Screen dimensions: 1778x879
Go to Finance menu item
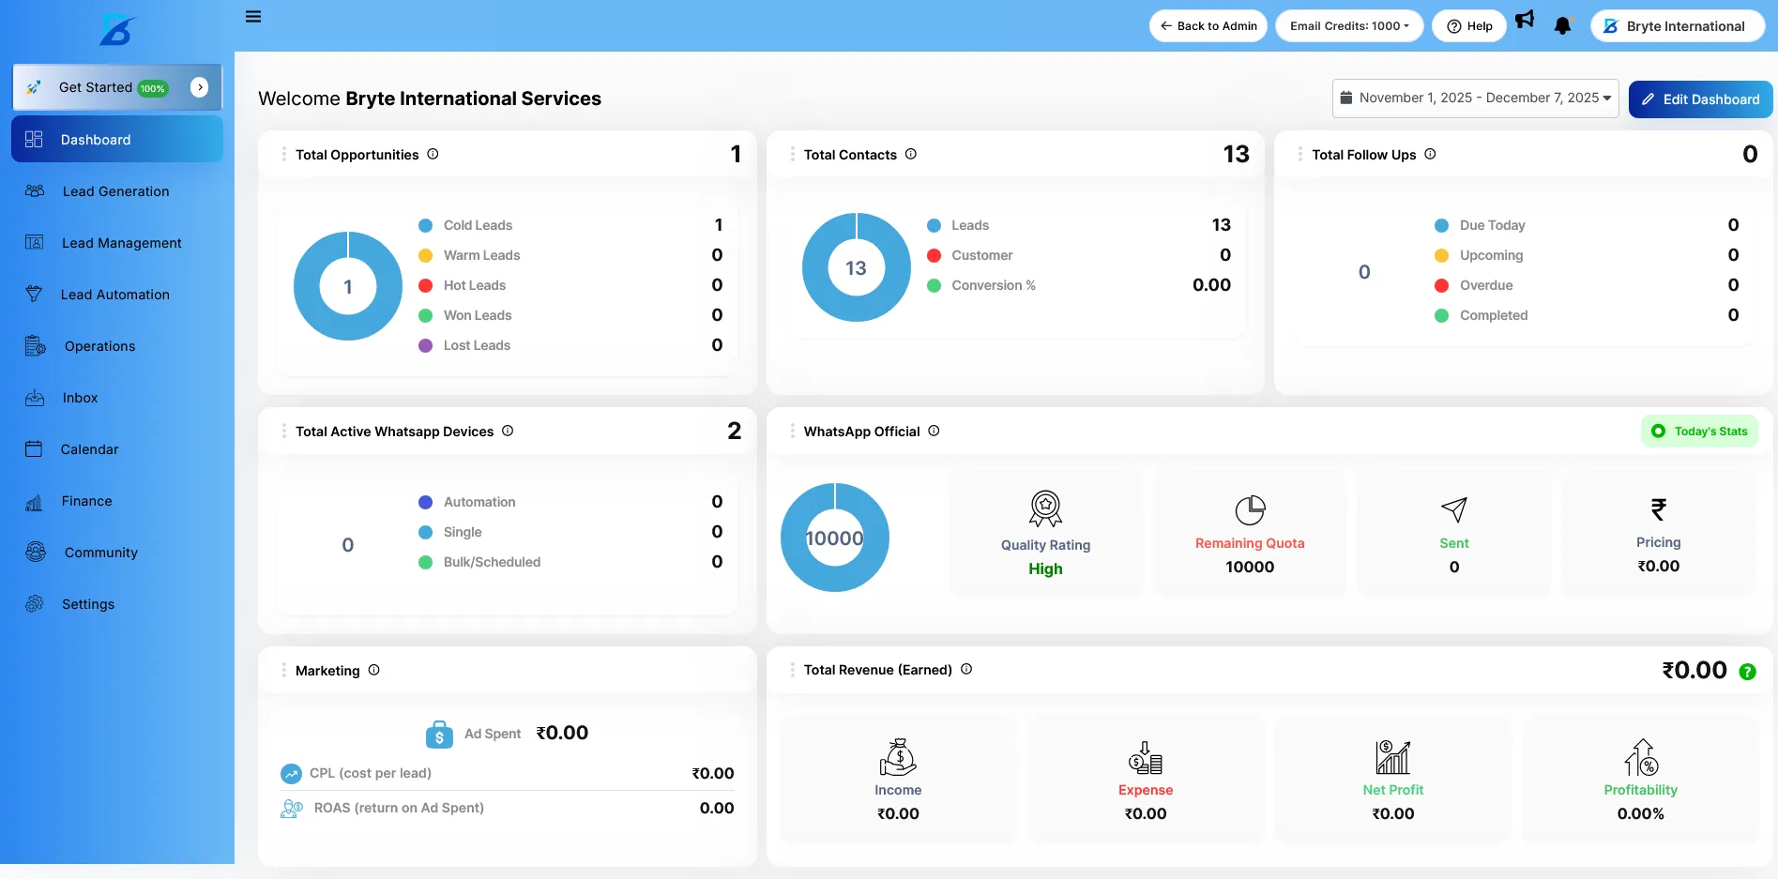click(x=86, y=501)
